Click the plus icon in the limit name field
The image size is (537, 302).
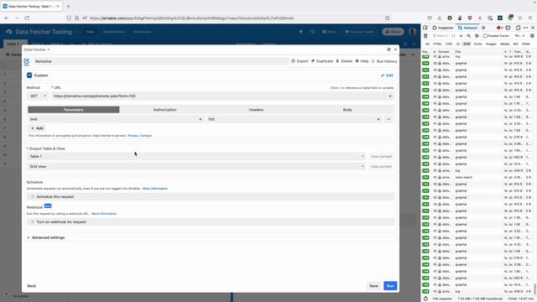click(x=201, y=119)
